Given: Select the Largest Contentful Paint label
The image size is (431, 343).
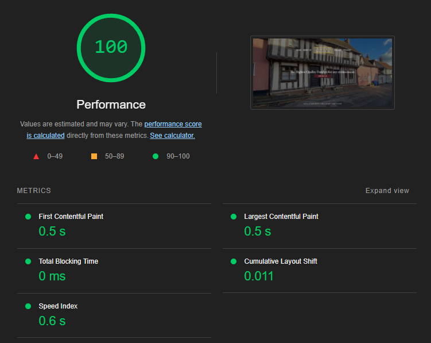Looking at the screenshot, I should [281, 217].
